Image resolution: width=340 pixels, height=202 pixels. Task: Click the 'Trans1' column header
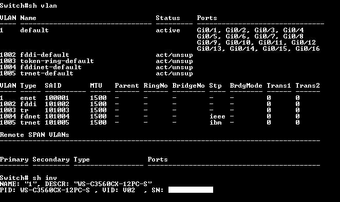point(279,86)
